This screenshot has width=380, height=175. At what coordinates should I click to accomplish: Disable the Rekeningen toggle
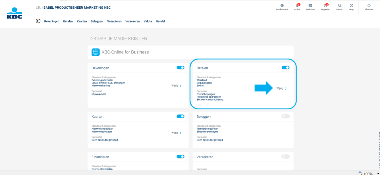[180, 67]
